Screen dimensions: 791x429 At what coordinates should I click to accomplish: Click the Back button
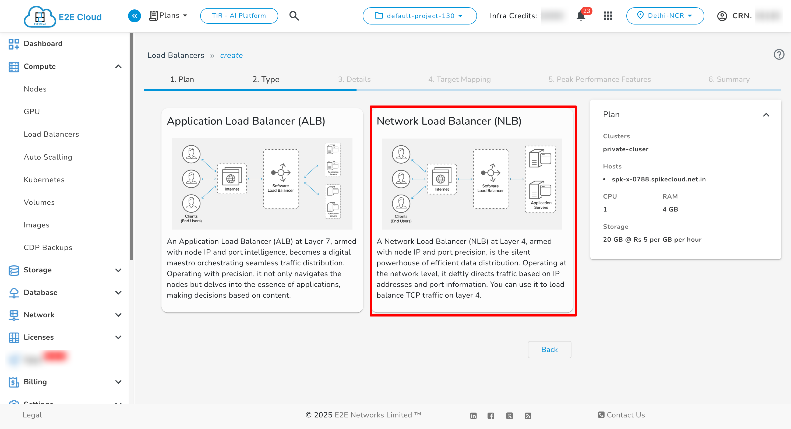point(549,349)
